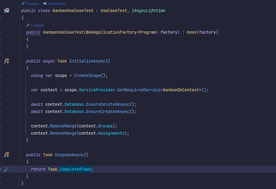The width and height of the screenshot is (276, 189).
Task: Click the gutter icon beside KanbanUseCaseTest class
Action: (x=7, y=11)
